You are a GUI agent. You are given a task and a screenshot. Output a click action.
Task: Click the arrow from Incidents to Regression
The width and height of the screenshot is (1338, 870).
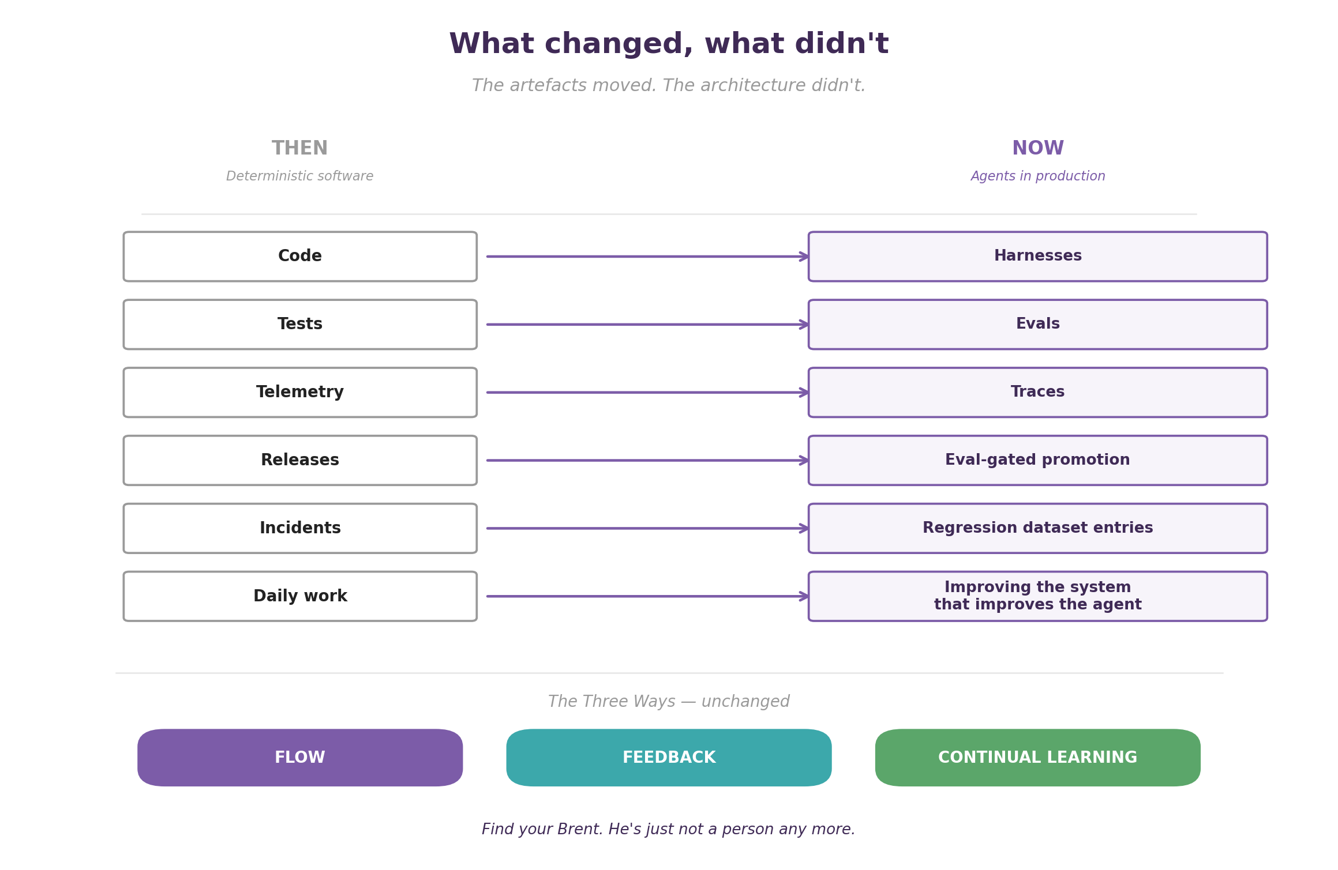[647, 529]
